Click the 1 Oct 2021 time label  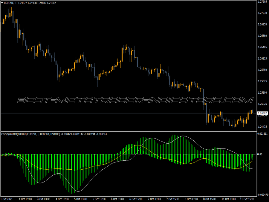coord(7,199)
